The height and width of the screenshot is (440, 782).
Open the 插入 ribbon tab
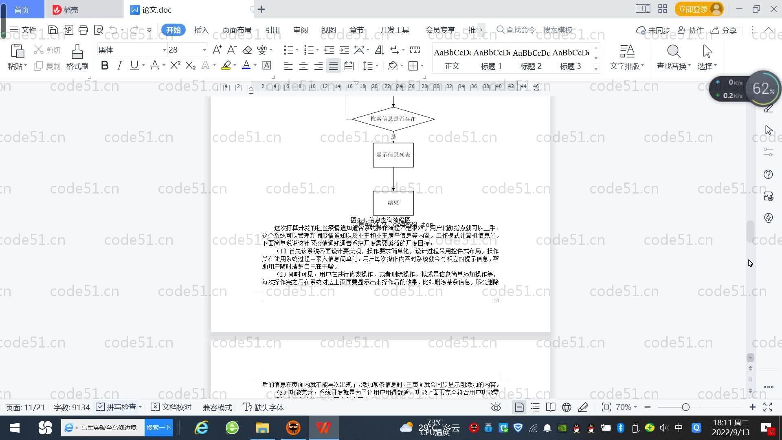201,30
